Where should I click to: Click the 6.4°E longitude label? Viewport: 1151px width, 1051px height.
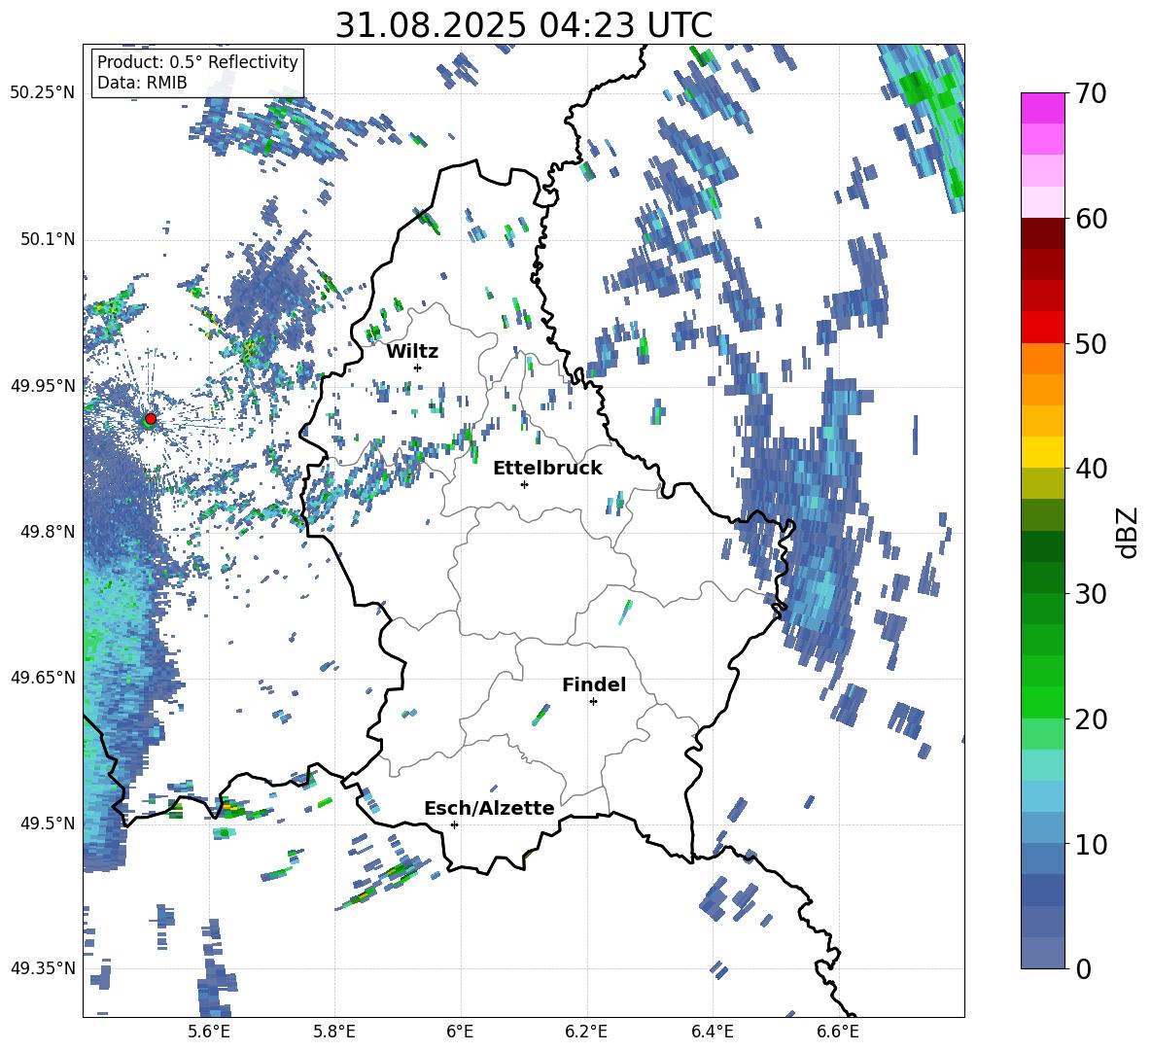coord(712,1032)
